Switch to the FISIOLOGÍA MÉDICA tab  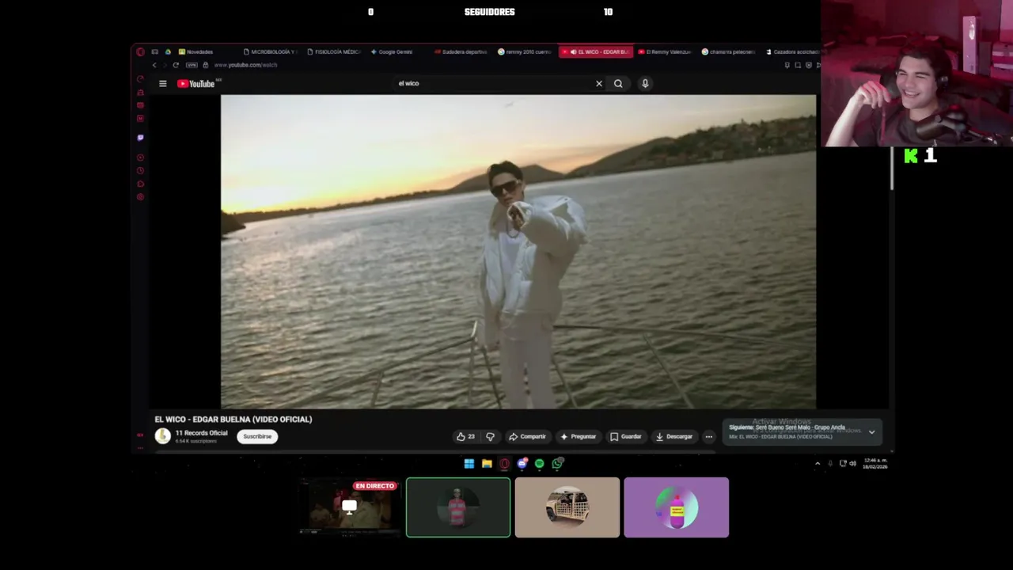pos(333,51)
